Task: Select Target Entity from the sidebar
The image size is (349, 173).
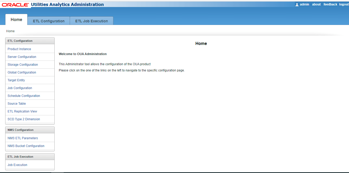Action: [16, 80]
